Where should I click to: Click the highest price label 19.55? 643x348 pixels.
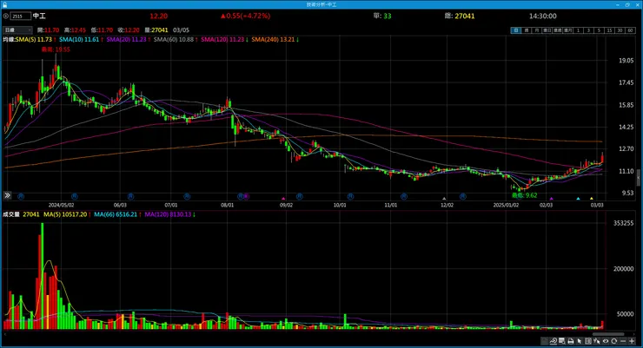click(x=56, y=49)
